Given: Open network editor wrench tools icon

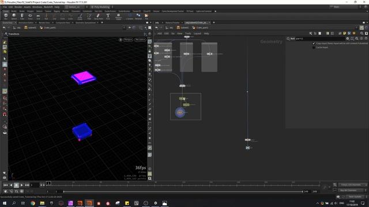Looking at the screenshot, I should [311, 33].
